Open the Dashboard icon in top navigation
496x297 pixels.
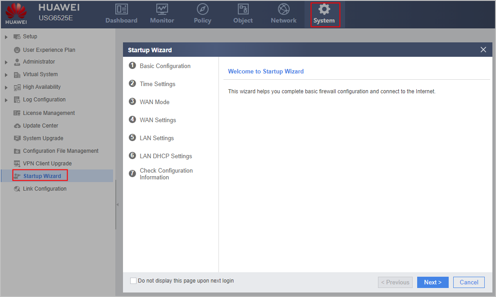(x=122, y=9)
